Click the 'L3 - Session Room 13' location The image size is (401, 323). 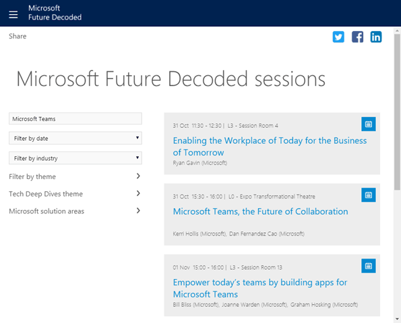point(255,267)
